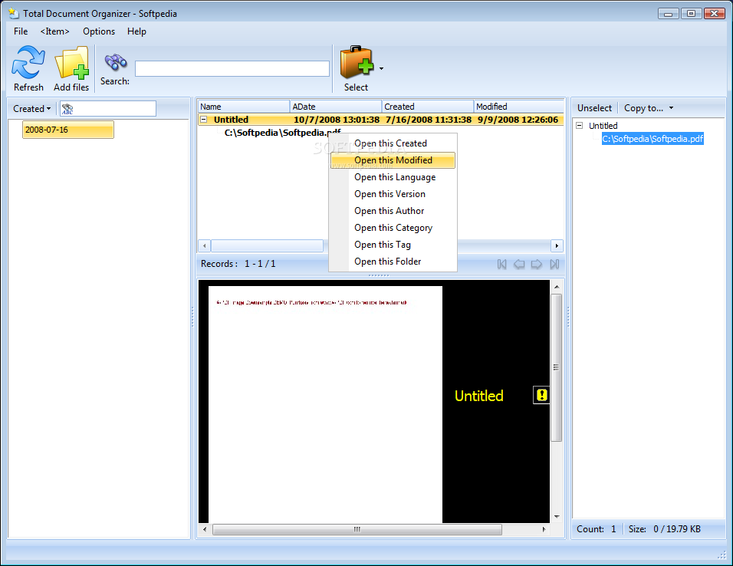The width and height of the screenshot is (733, 566).
Task: Choose Open this Version
Action: [x=393, y=194]
